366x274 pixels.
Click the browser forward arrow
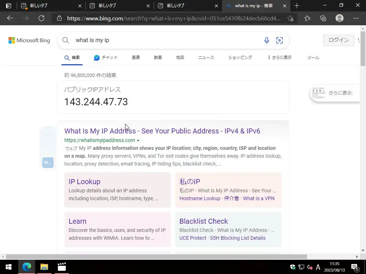click(x=26, y=18)
